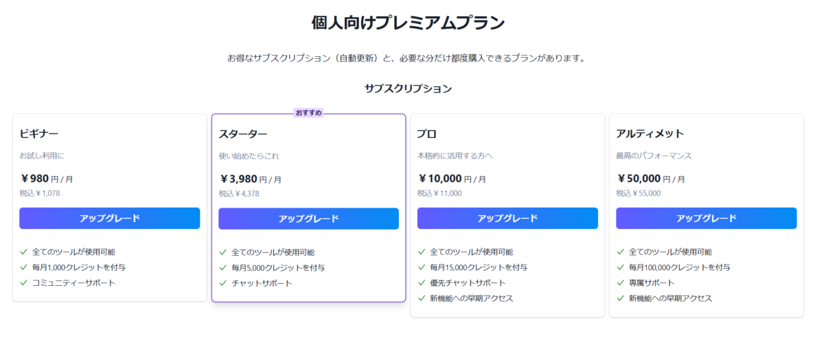Screen dimensions: 824x342
Task: Click the ビギナー plan アップグレード button
Action: pos(110,218)
